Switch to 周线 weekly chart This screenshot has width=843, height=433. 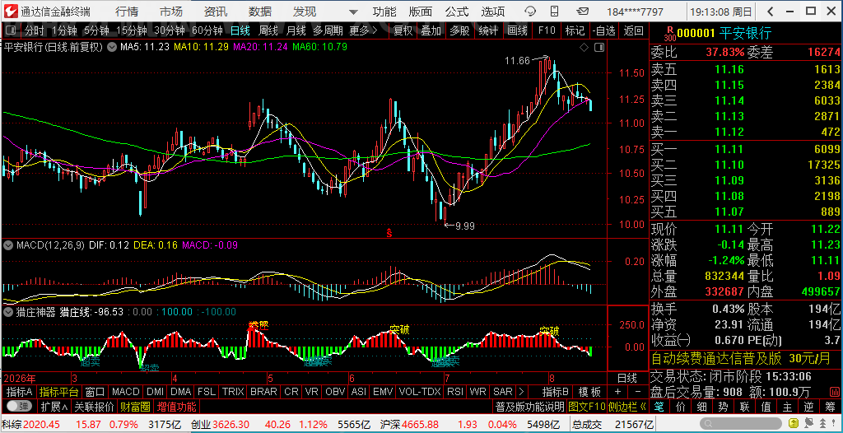(x=268, y=30)
